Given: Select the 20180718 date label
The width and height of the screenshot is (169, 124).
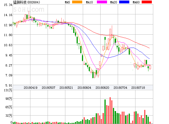Looking at the screenshot, I should tap(138, 88).
